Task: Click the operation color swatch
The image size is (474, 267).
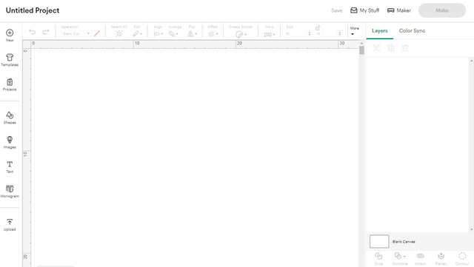Action: click(97, 33)
